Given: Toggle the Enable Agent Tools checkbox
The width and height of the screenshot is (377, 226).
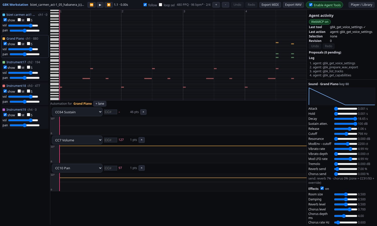Looking at the screenshot, I should (311, 5).
